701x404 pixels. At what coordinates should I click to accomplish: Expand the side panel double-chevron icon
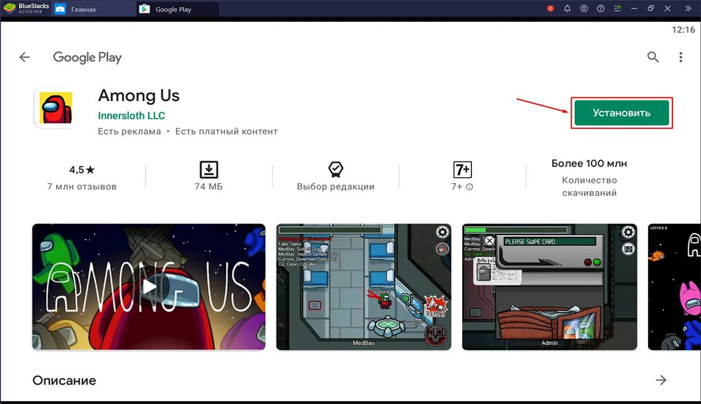click(x=688, y=9)
